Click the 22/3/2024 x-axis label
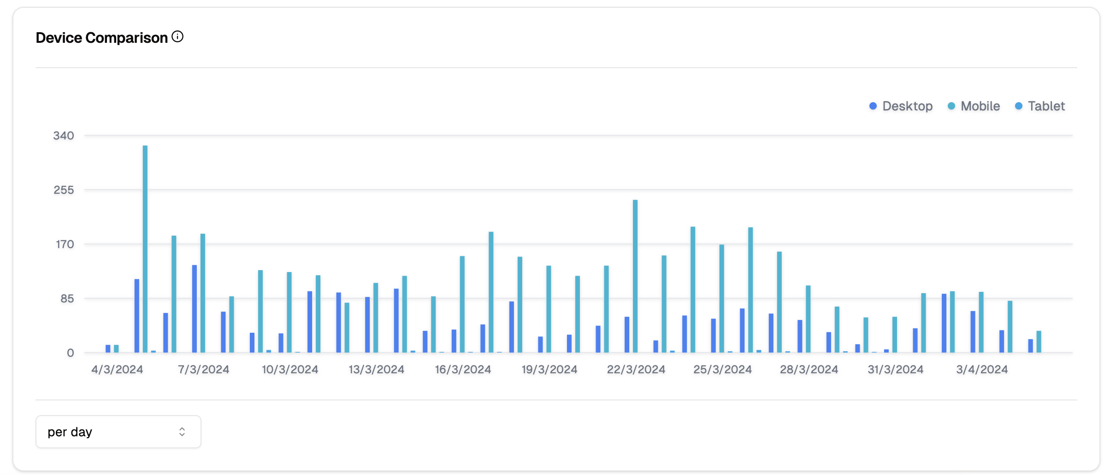The image size is (1110, 475). (x=636, y=370)
